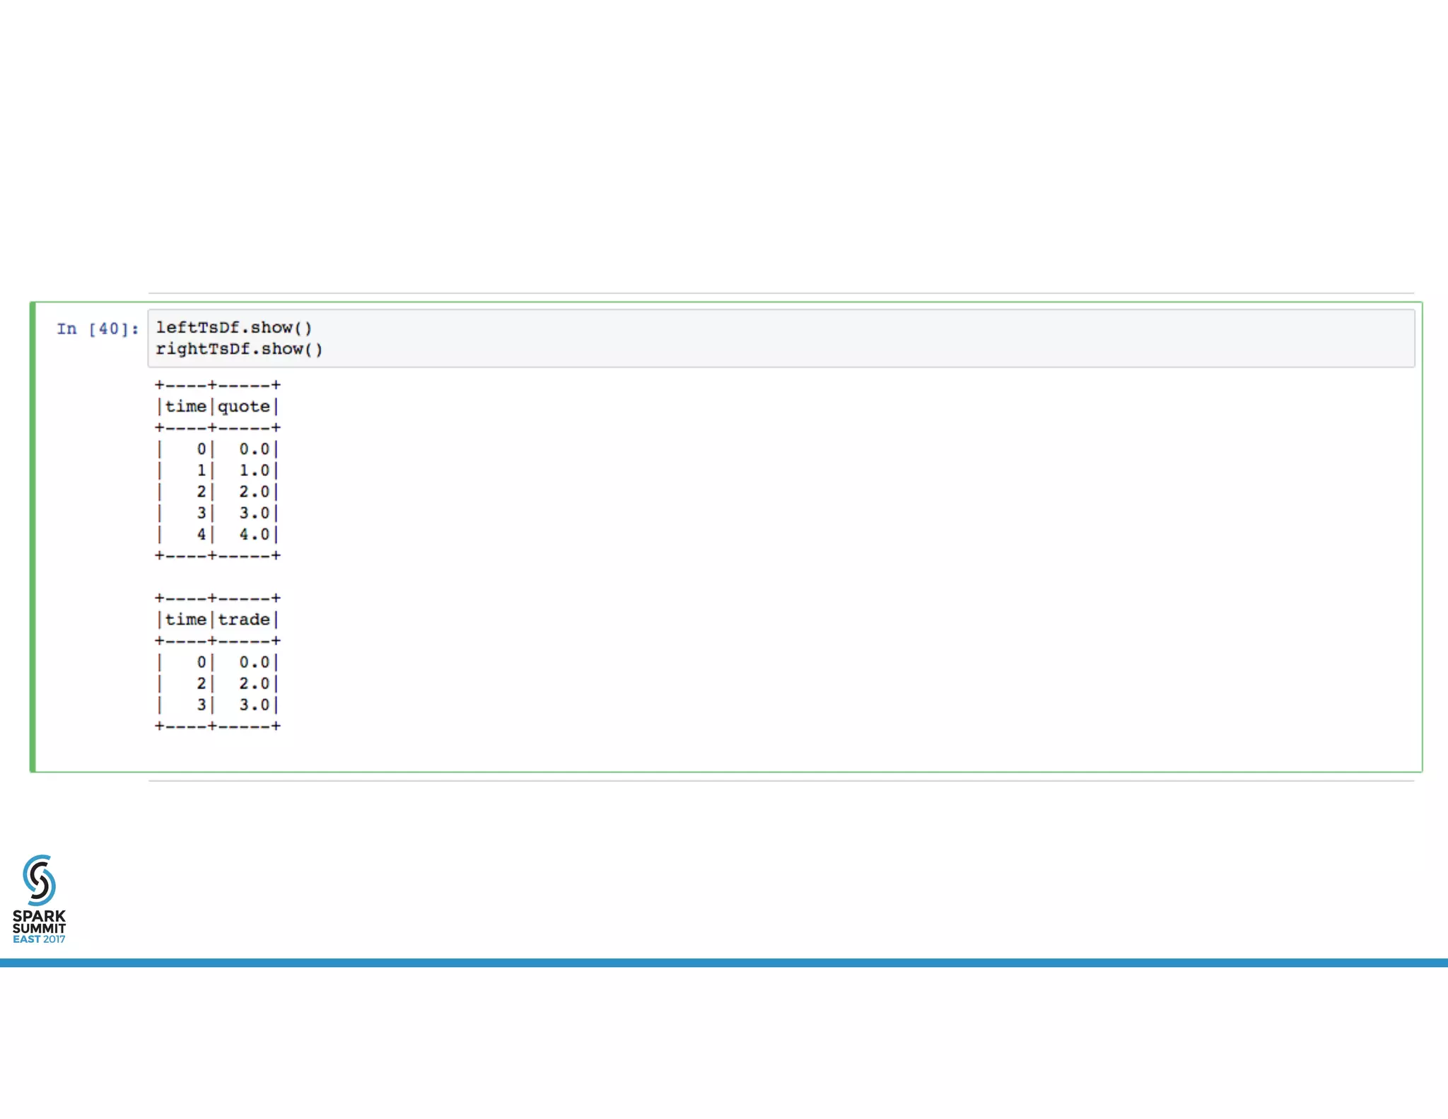The image size is (1448, 1119).
Task: Click quote value 4.0 in first table
Action: [254, 535]
